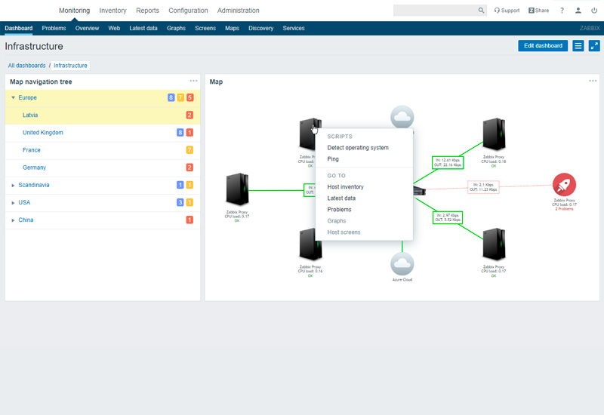Open Map widget three-dots menu
The image size is (604, 415).
(593, 81)
